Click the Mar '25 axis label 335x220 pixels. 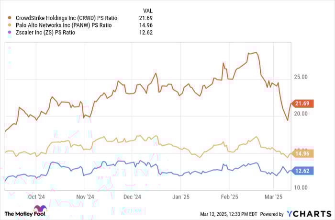point(273,197)
